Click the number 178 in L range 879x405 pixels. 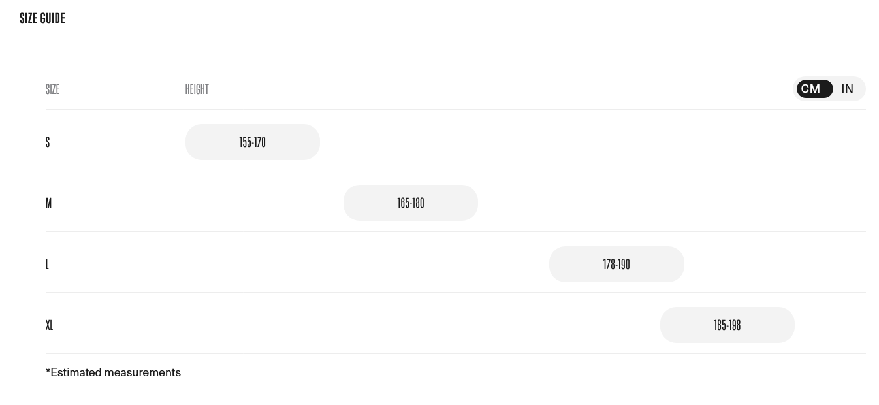(x=609, y=265)
